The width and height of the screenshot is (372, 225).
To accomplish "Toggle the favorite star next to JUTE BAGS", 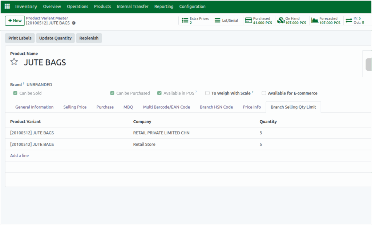I will 14,62.
